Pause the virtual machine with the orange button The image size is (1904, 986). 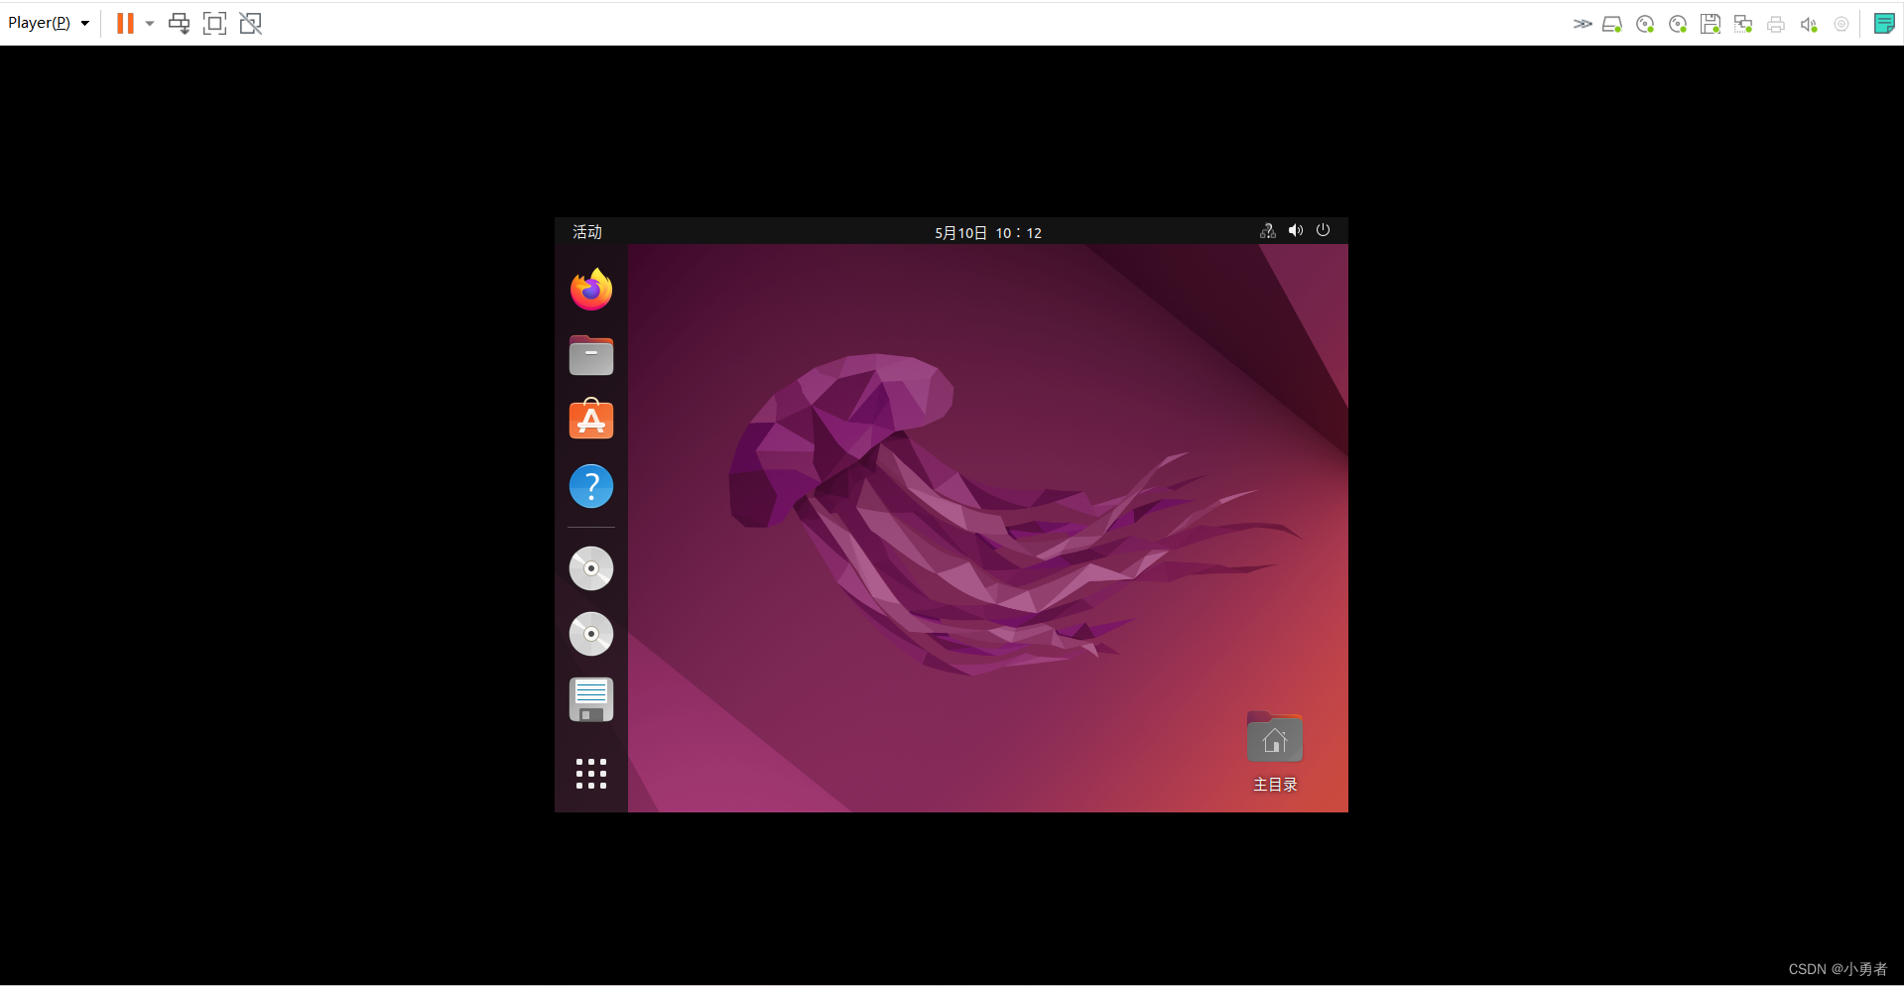click(125, 23)
